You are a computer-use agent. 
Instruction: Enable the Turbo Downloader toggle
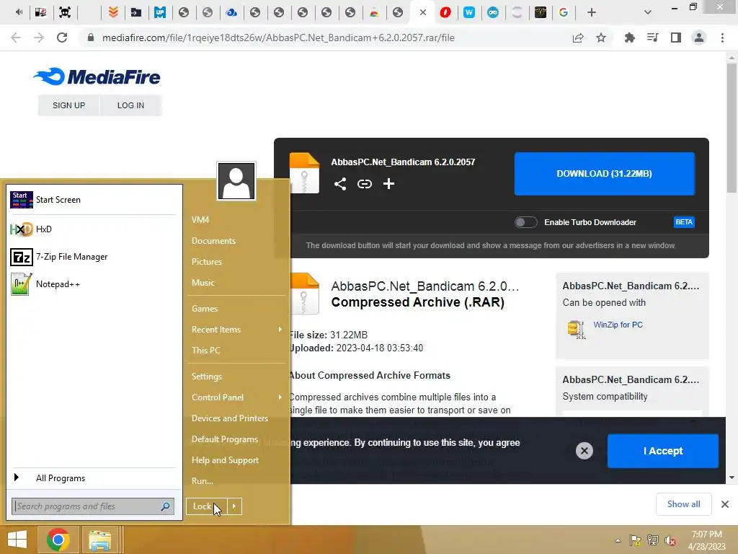[x=525, y=222]
